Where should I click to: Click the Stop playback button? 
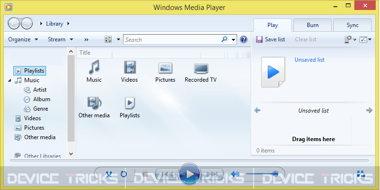[x=145, y=174]
